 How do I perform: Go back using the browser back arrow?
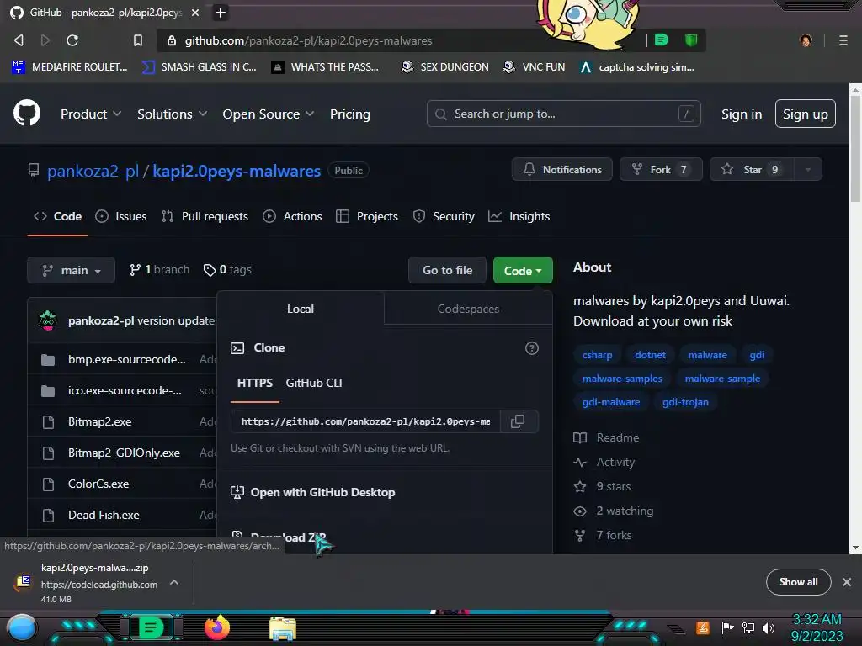[x=19, y=40]
